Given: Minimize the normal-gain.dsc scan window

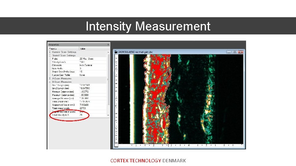Looking at the screenshot, I should click(229, 52).
